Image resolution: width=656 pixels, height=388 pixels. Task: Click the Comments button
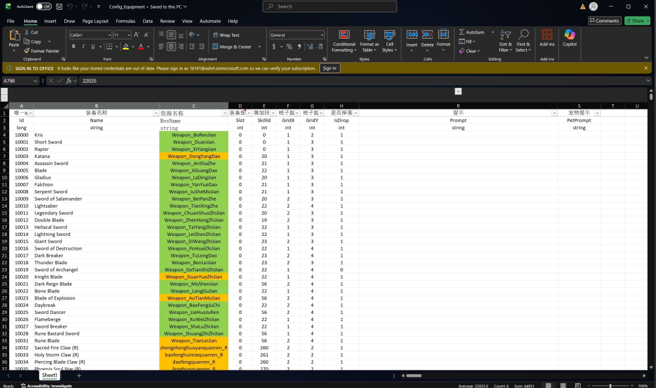coord(604,21)
